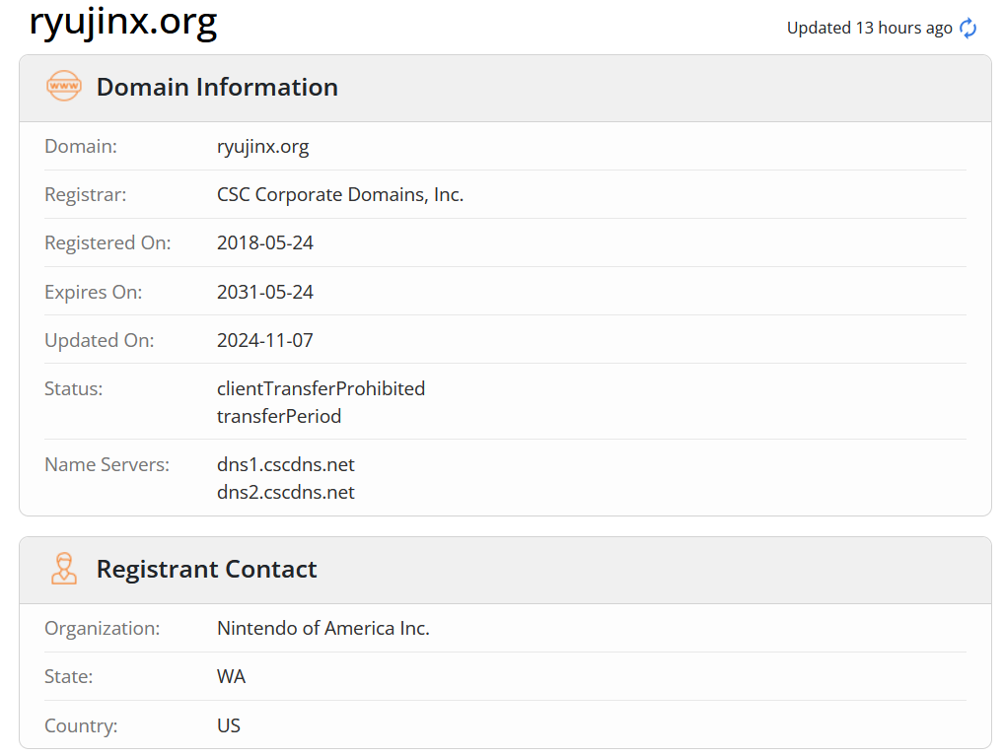Viewport: 1003px width, 756px height.
Task: Click the country value US
Action: pos(229,725)
